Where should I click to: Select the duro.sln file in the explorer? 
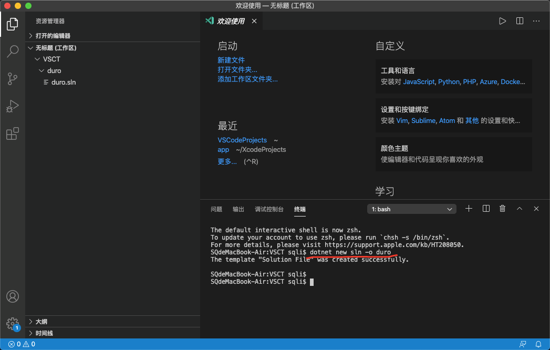click(x=64, y=82)
